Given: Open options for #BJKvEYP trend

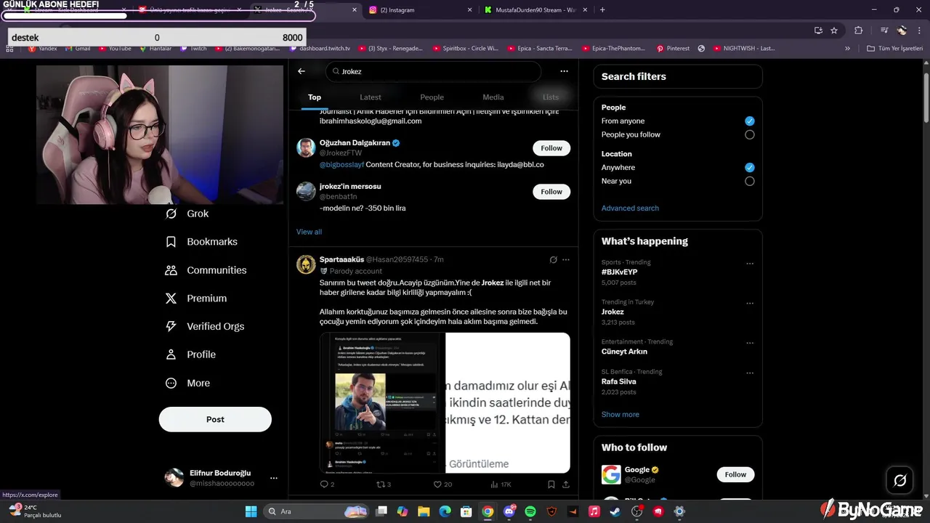Looking at the screenshot, I should [x=750, y=264].
